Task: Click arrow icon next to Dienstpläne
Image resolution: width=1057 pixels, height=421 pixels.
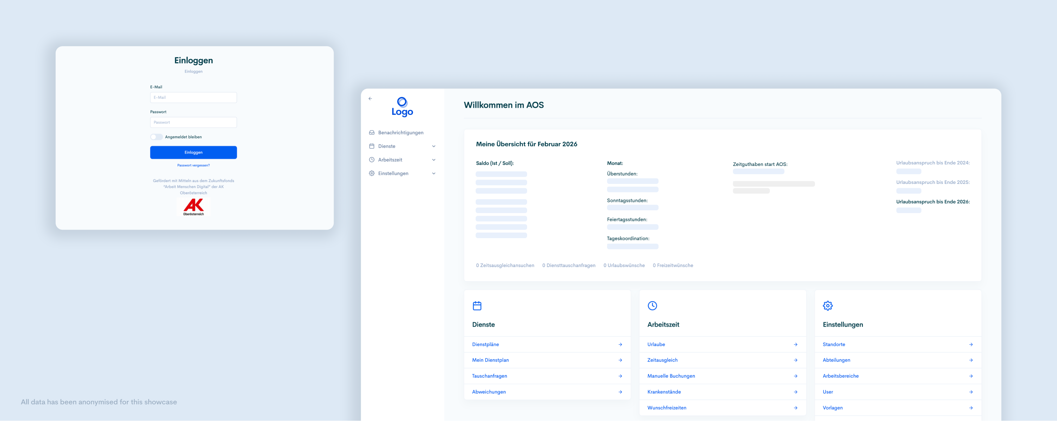Action: coord(620,345)
